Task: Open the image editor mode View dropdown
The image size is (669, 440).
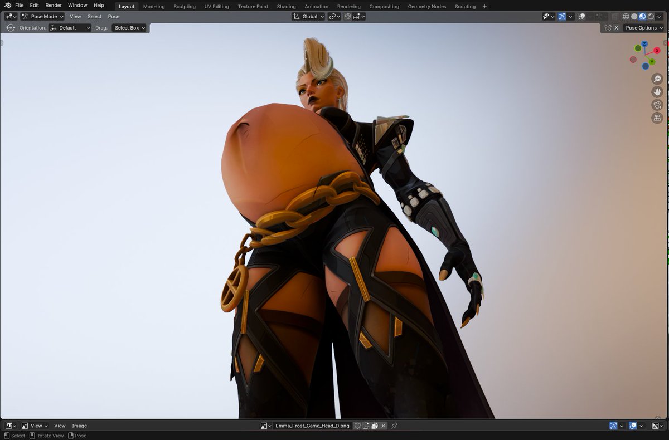Action: coord(35,426)
